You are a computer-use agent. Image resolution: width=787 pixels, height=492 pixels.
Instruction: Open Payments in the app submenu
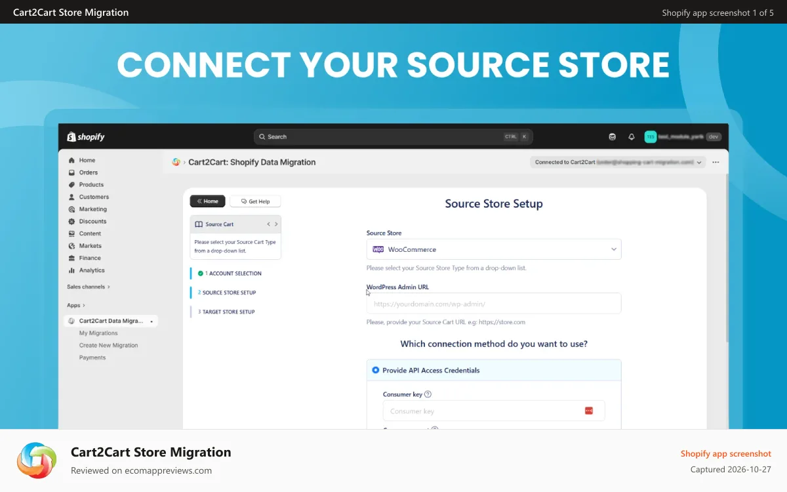pos(92,358)
